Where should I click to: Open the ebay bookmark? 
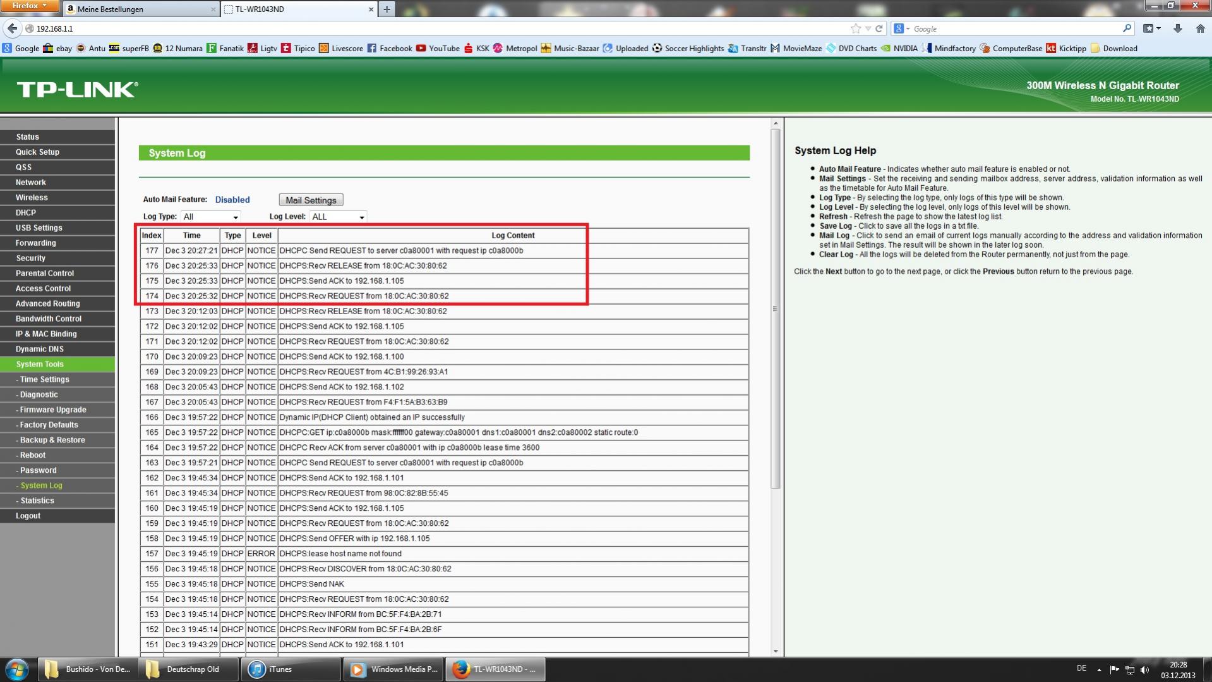(x=57, y=48)
